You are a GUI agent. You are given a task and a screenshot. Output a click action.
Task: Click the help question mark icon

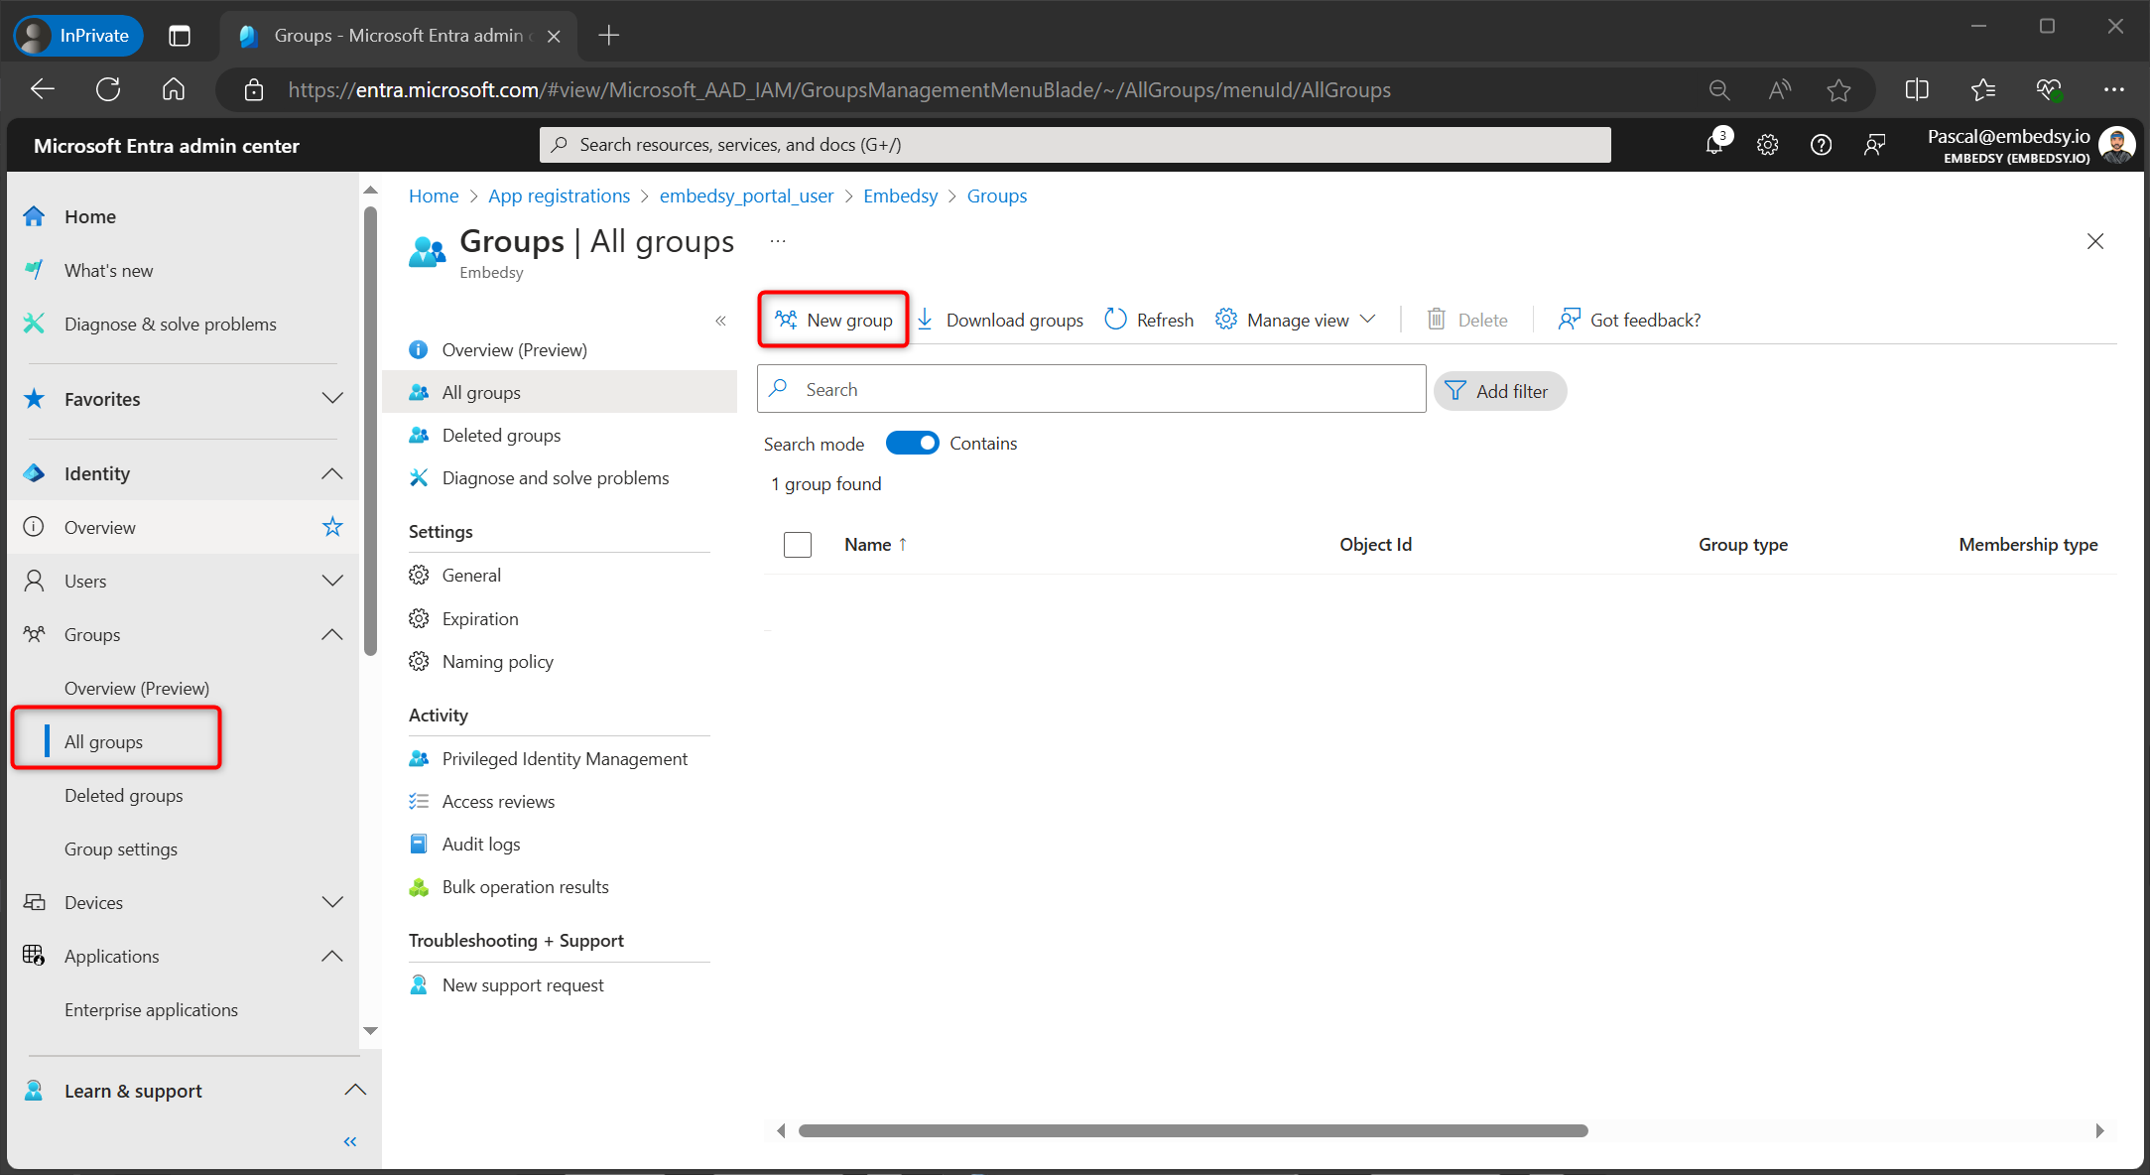pyautogui.click(x=1821, y=145)
